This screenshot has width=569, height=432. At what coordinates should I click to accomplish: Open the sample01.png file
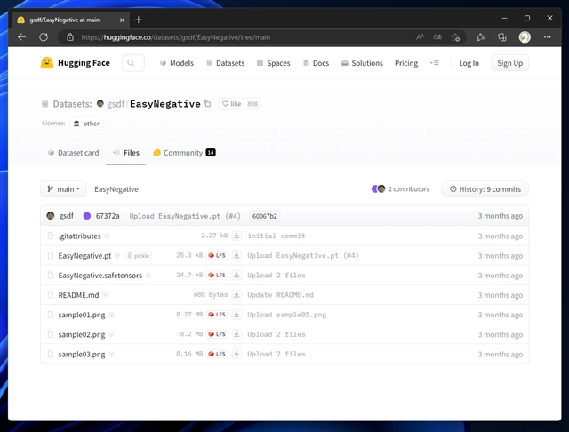82,315
